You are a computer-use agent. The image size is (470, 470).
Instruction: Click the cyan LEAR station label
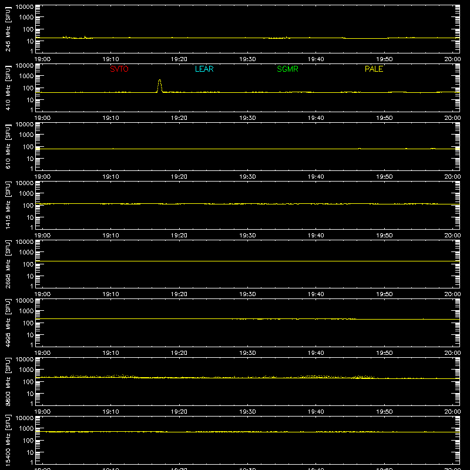click(x=204, y=69)
